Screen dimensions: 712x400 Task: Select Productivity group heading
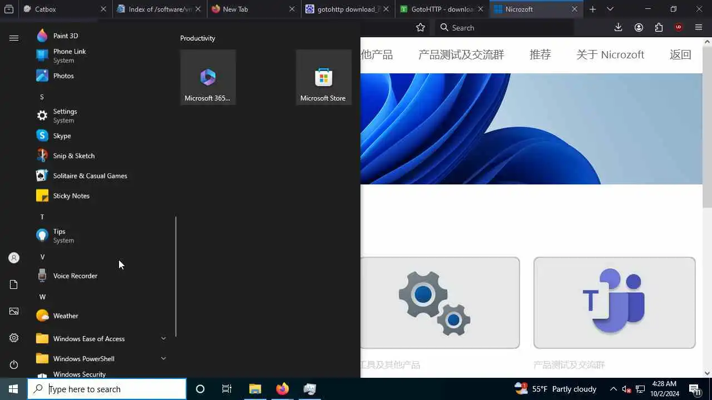click(197, 38)
